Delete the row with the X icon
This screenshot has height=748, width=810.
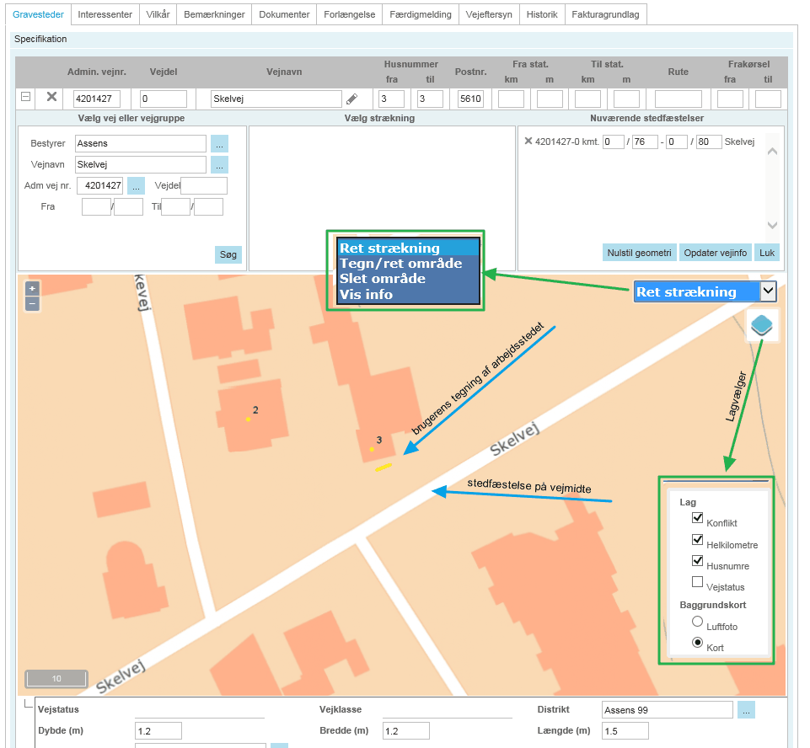coord(51,97)
